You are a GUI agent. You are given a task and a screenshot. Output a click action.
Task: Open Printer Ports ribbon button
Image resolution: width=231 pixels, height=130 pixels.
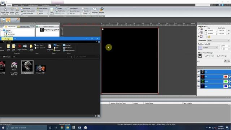coord(12,11)
